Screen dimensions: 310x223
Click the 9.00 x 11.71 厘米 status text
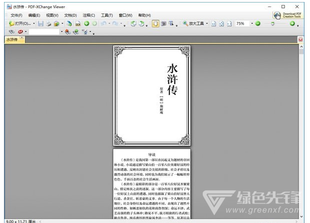(x=21, y=221)
